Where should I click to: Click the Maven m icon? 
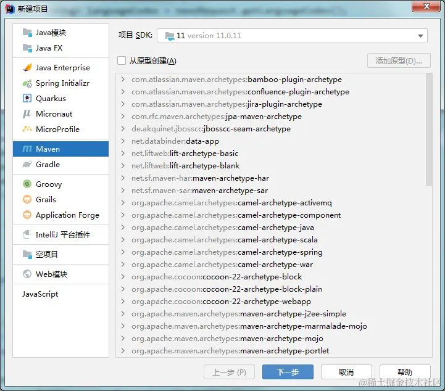point(27,149)
